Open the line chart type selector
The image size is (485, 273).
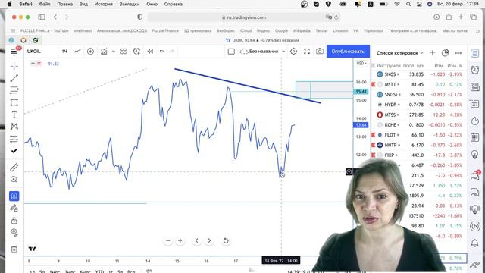pyautogui.click(x=77, y=52)
